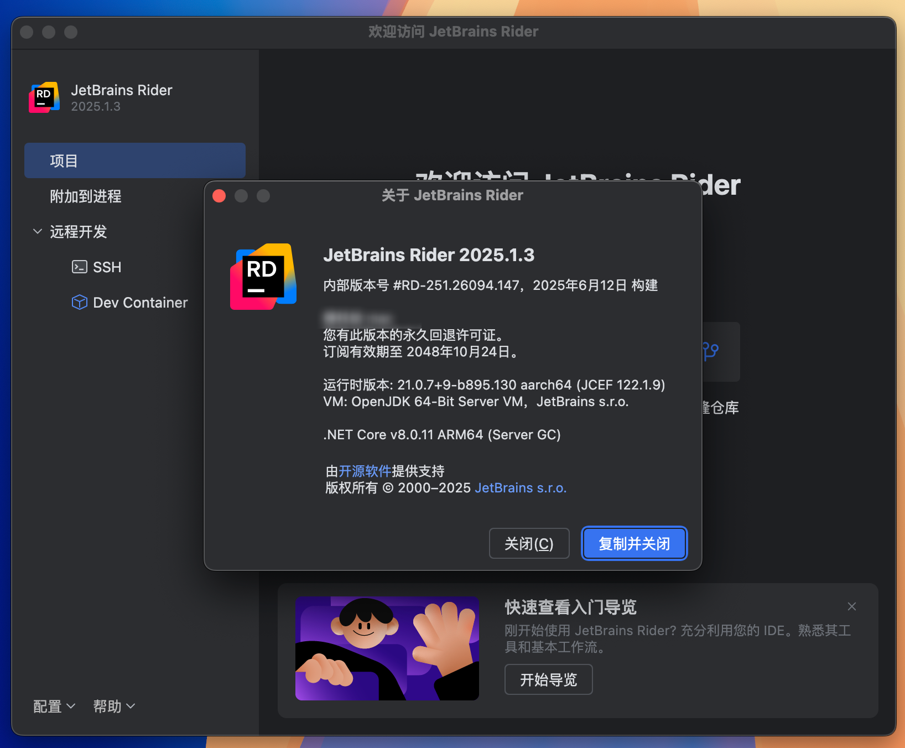Image resolution: width=905 pixels, height=748 pixels.
Task: Select 远程开发 sidebar item
Action: point(79,232)
